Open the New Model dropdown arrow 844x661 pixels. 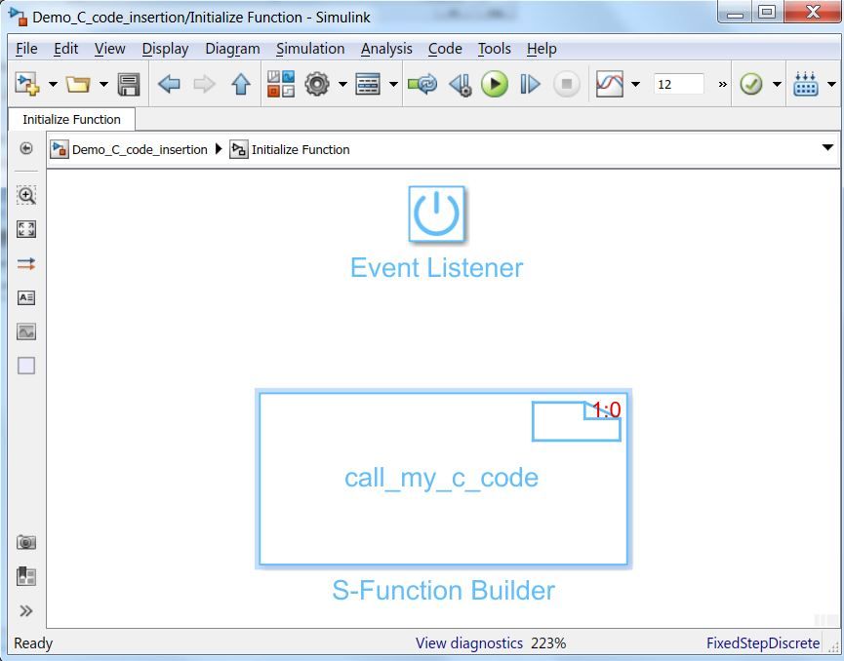pyautogui.click(x=53, y=84)
